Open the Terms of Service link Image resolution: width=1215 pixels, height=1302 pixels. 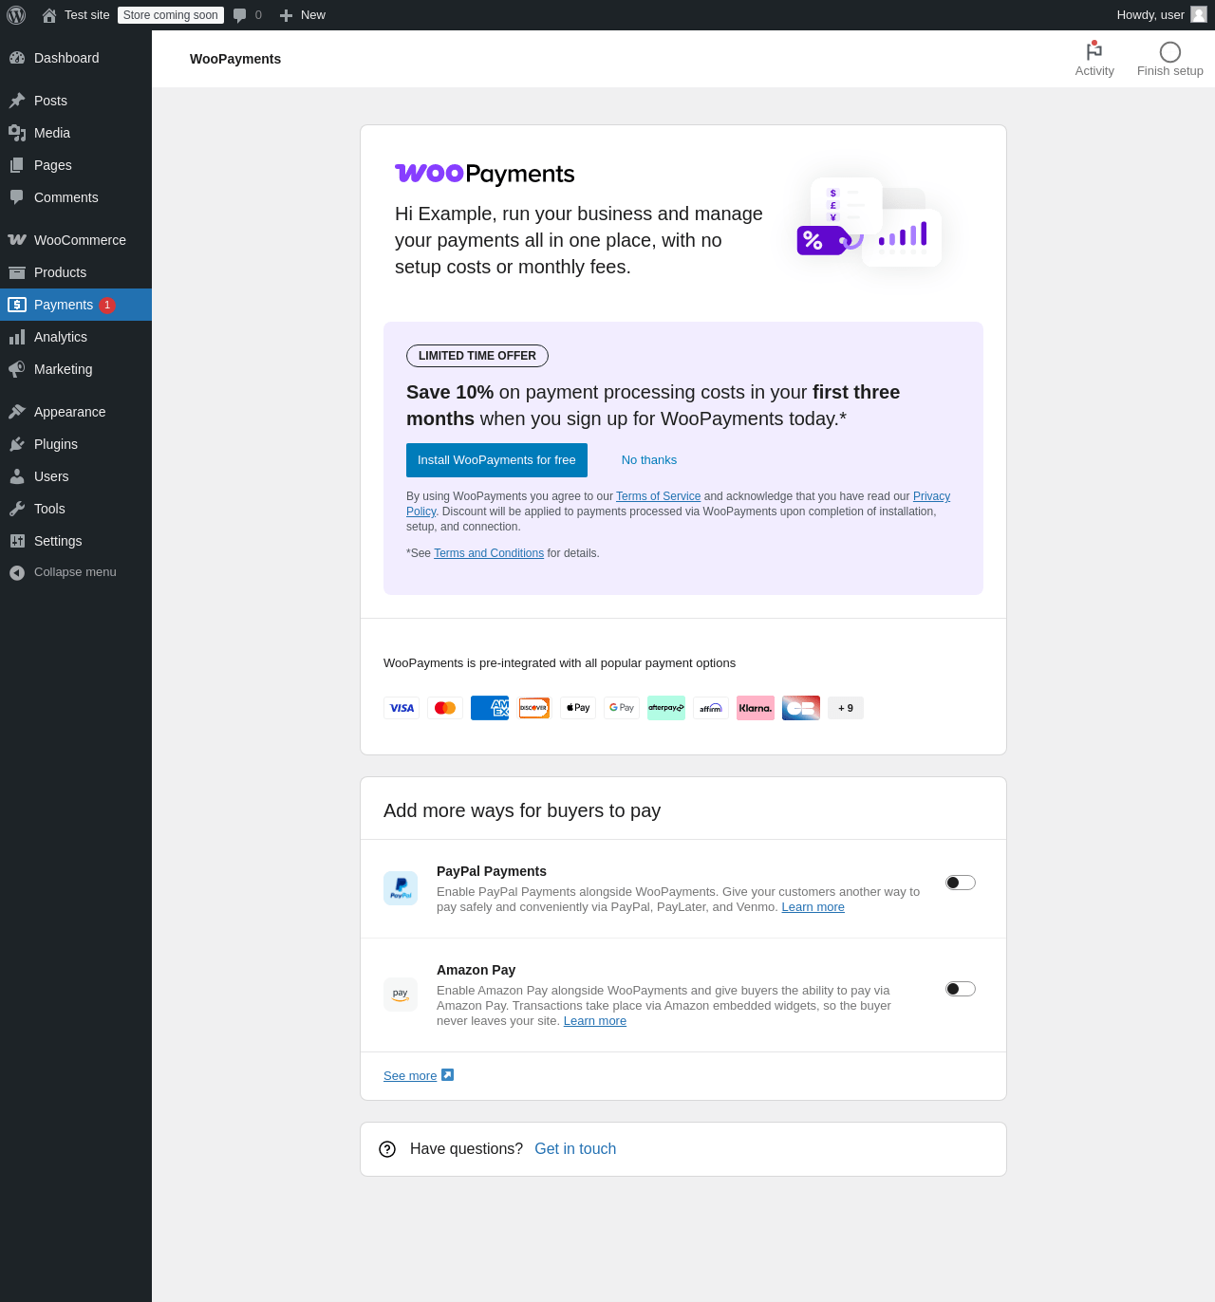(x=658, y=496)
